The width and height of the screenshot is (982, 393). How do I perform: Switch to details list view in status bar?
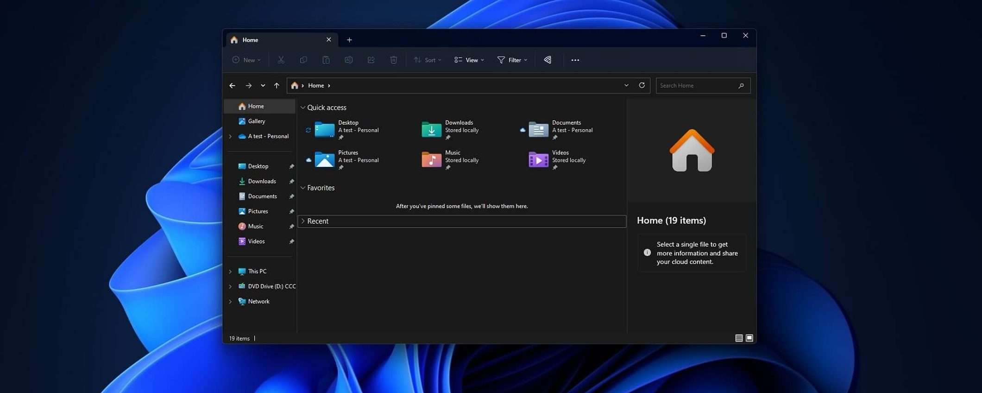tap(739, 338)
